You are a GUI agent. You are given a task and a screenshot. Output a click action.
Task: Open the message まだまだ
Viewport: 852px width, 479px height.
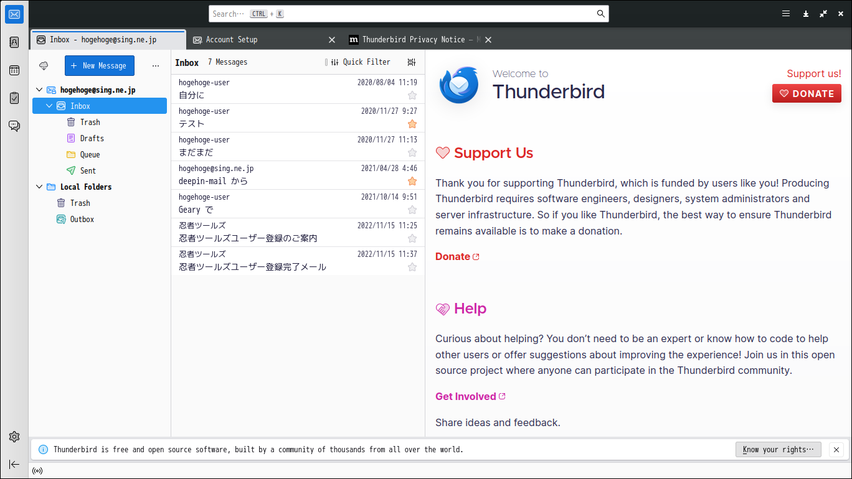pyautogui.click(x=298, y=146)
